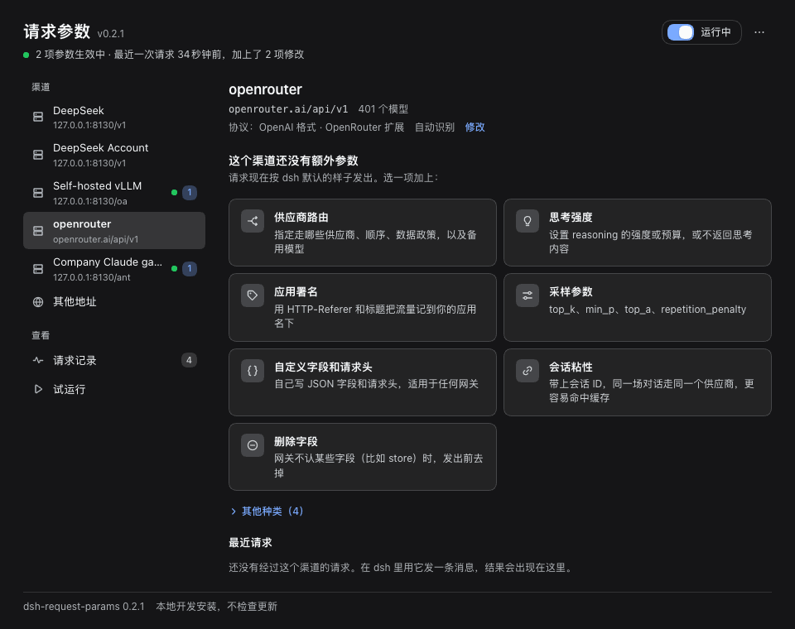Image resolution: width=795 pixels, height=629 pixels.
Task: Click the 修改 protocol link
Action: point(475,127)
